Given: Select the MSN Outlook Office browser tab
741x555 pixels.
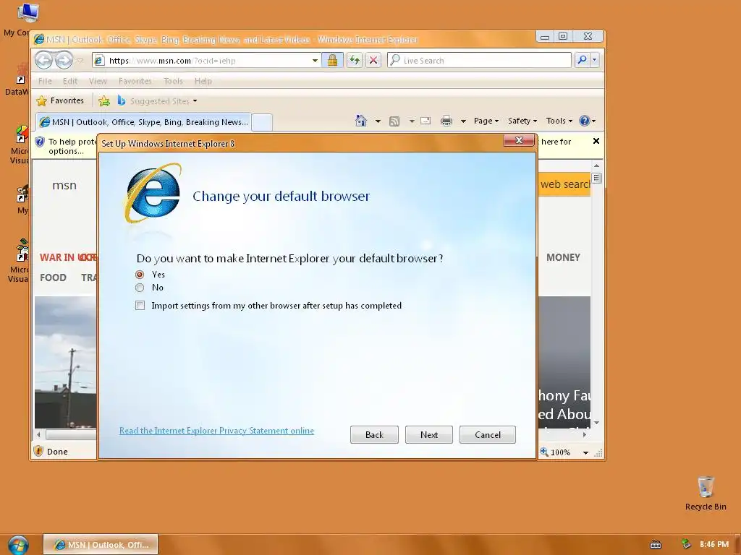Looking at the screenshot, I should 143,122.
